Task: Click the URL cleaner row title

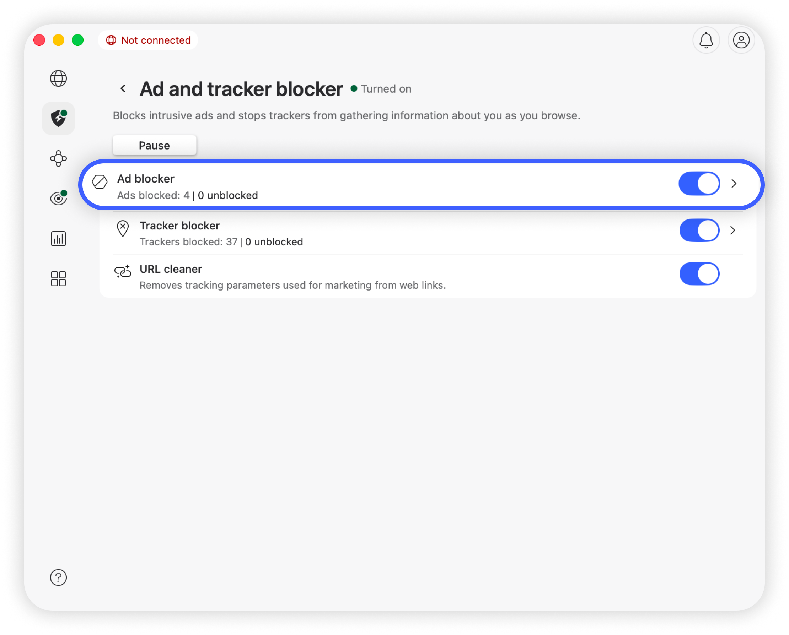Action: [x=171, y=269]
